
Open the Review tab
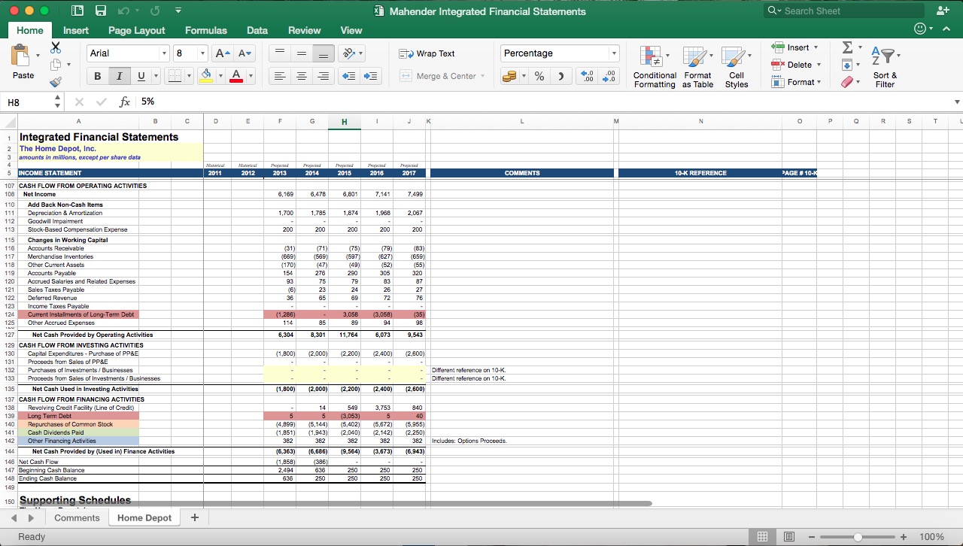(x=304, y=31)
